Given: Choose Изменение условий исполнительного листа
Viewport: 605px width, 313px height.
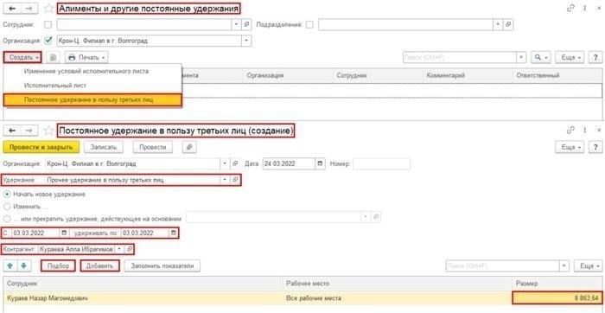Looking at the screenshot, I should click(92, 72).
